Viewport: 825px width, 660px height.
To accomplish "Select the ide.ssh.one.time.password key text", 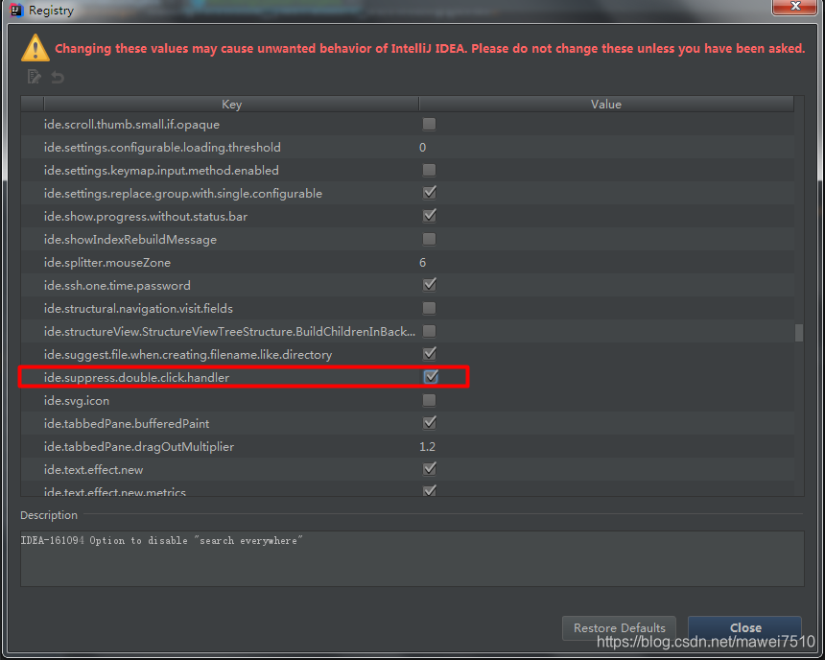I will tap(117, 285).
